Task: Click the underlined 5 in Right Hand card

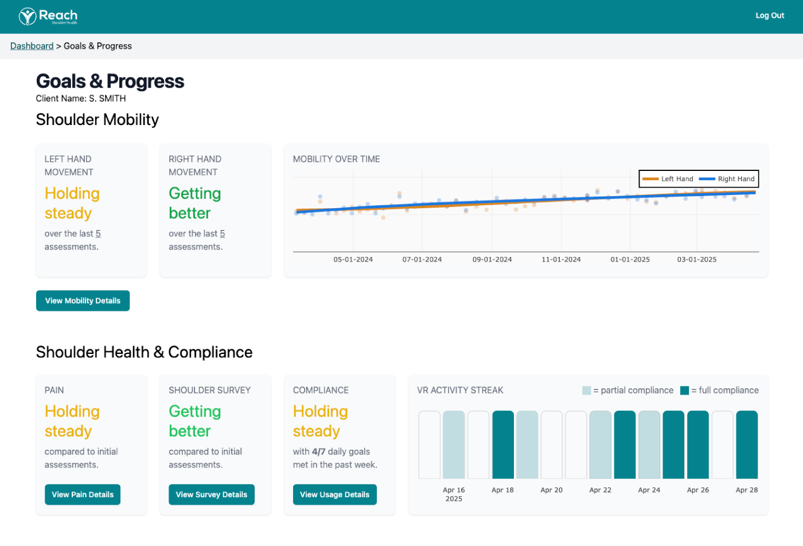Action: pos(222,233)
